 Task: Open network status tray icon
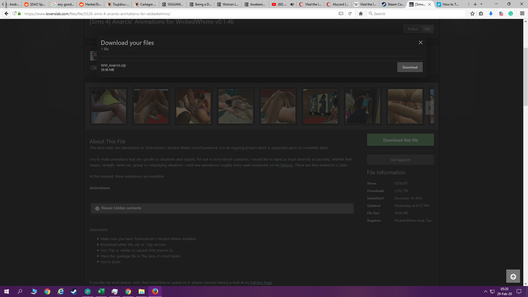(492, 291)
